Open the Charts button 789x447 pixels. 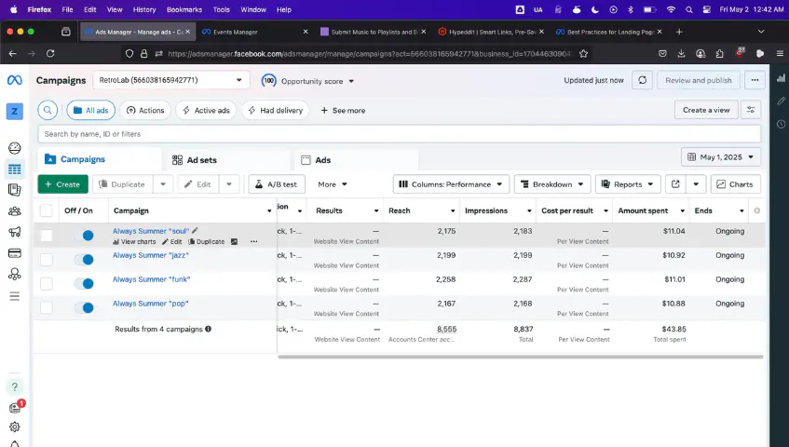point(735,184)
